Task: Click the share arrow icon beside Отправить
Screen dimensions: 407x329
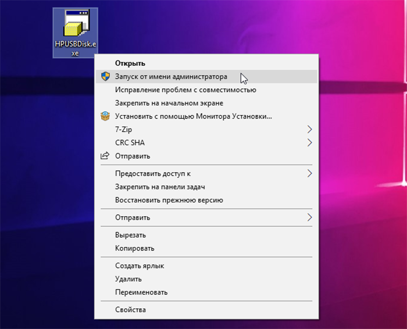Action: coord(105,156)
